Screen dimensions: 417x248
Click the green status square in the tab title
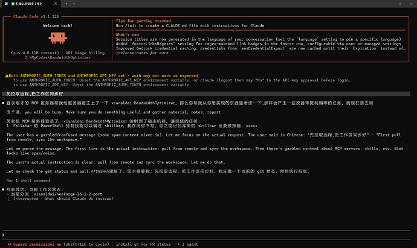[13, 4]
